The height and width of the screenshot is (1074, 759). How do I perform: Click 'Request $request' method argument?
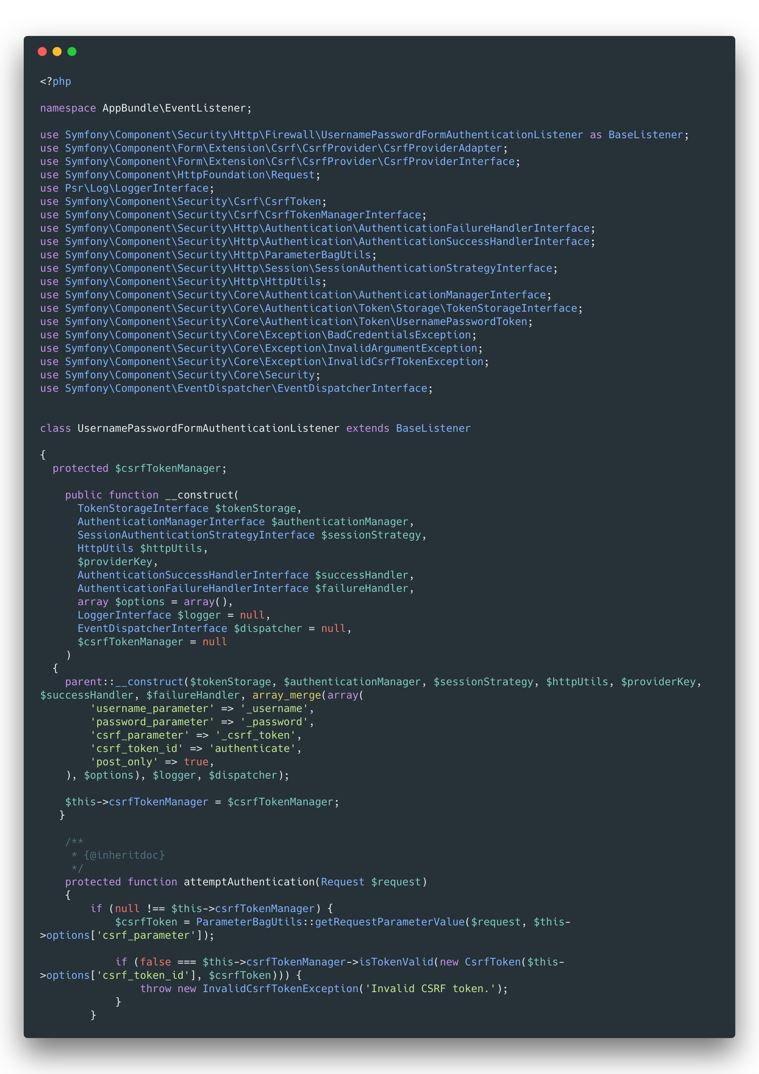tap(371, 882)
